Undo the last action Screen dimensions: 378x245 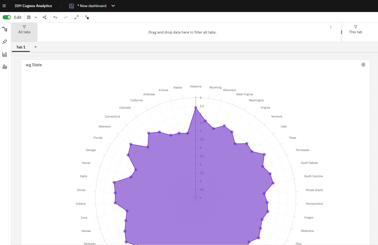55,17
